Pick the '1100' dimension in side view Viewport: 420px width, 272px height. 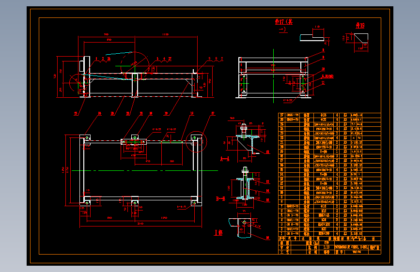165,34
